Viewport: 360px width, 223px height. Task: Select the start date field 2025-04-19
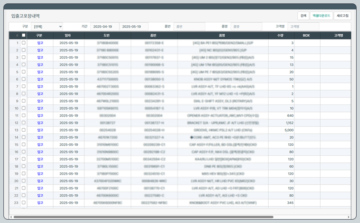105,27
